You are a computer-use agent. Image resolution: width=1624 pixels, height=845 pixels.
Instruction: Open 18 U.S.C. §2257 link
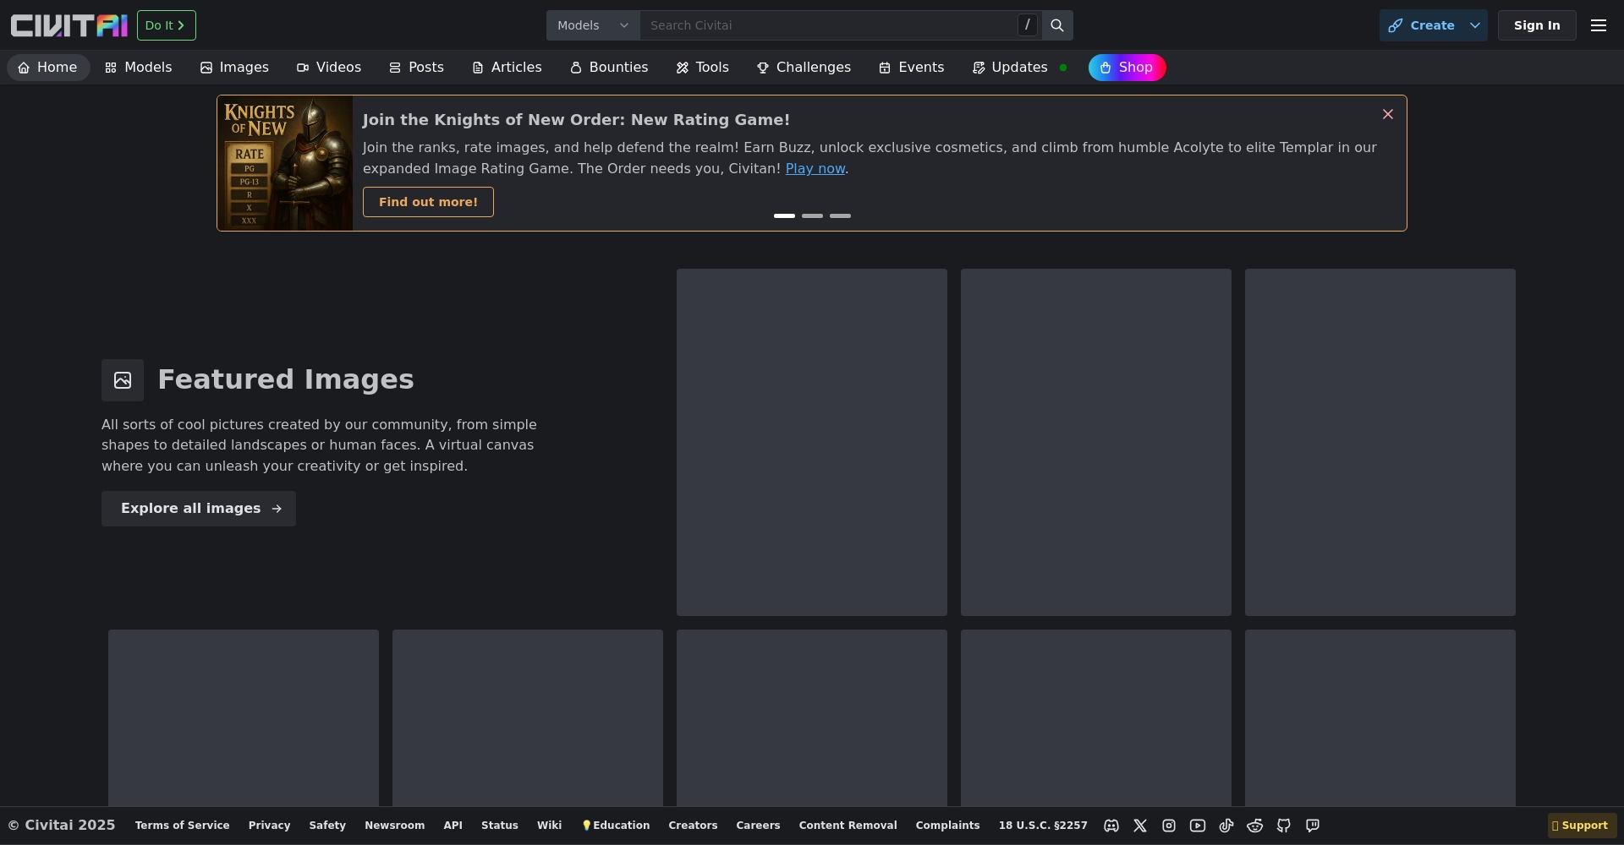click(x=1043, y=826)
